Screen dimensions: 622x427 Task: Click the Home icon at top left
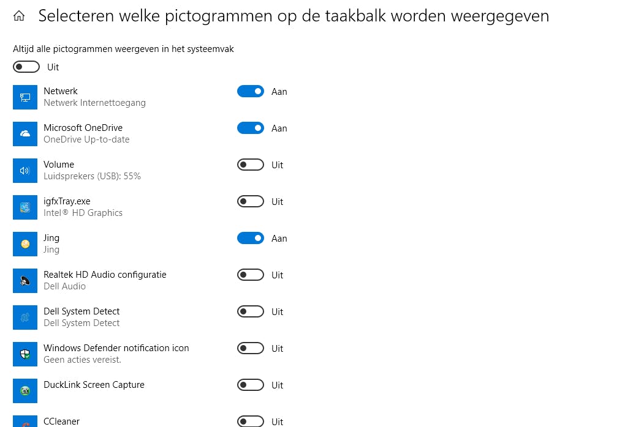[x=19, y=17]
